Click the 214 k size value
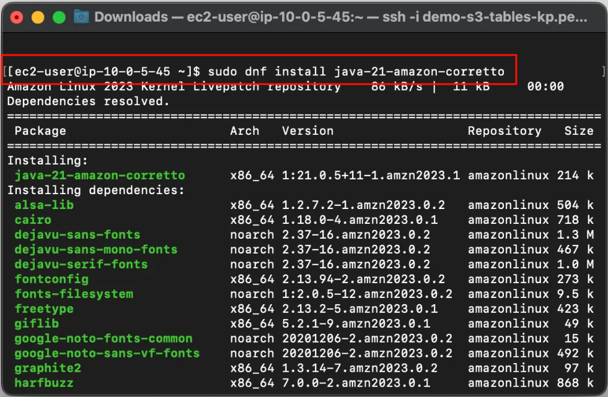 click(575, 175)
